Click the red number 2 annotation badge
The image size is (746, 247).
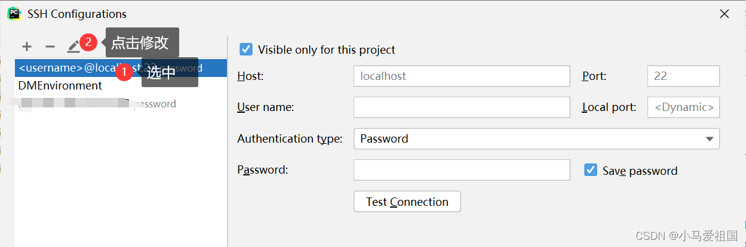88,43
